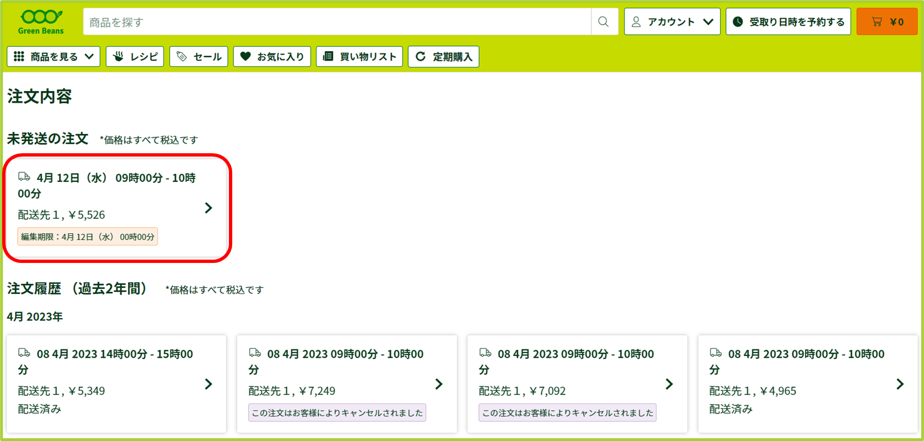924x441 pixels.
Task: Click the shopping list icon
Action: [x=328, y=56]
